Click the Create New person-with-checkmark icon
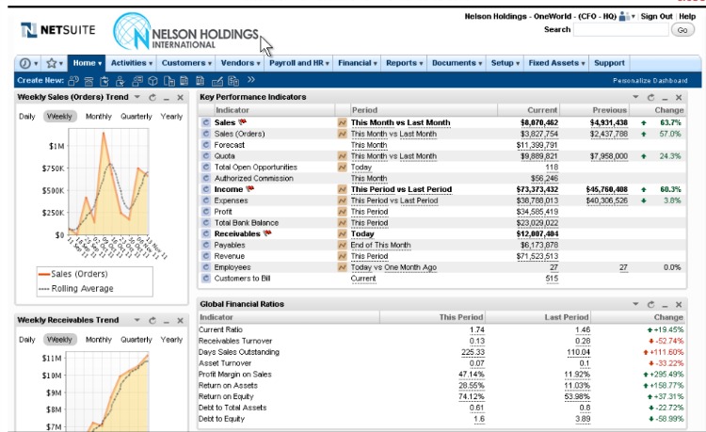706x432 pixels. pos(120,81)
